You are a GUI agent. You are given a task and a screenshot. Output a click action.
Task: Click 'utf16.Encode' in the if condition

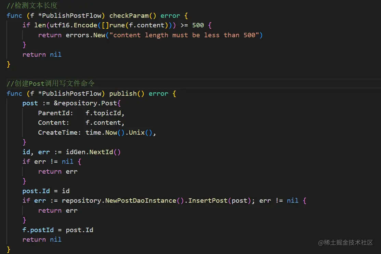74,25
